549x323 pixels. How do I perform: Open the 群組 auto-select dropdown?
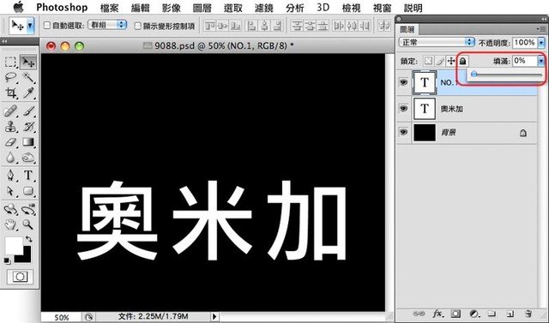pyautogui.click(x=107, y=25)
